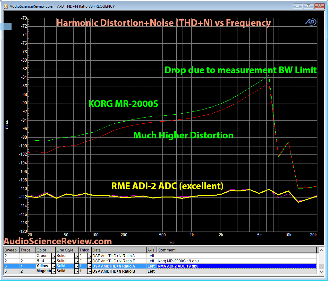Click the Sweep column header

click(12, 250)
